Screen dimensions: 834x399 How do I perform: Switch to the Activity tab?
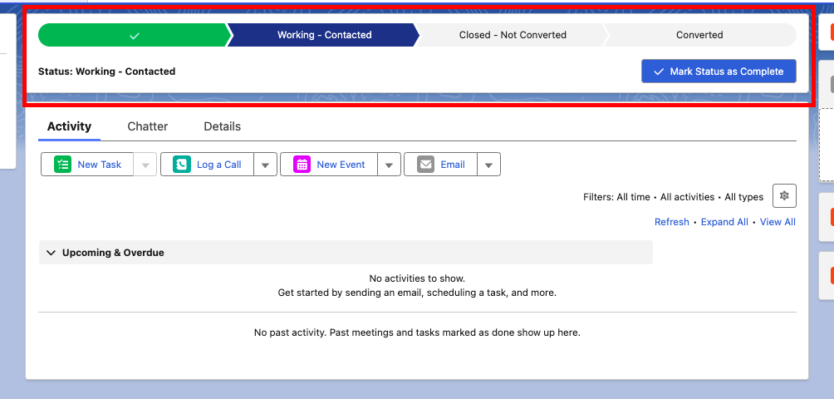pos(69,126)
